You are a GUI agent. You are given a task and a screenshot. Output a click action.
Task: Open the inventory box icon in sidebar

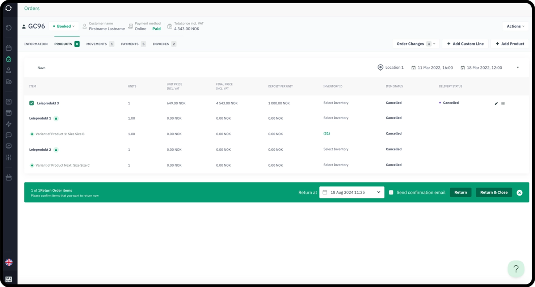[x=9, y=113]
